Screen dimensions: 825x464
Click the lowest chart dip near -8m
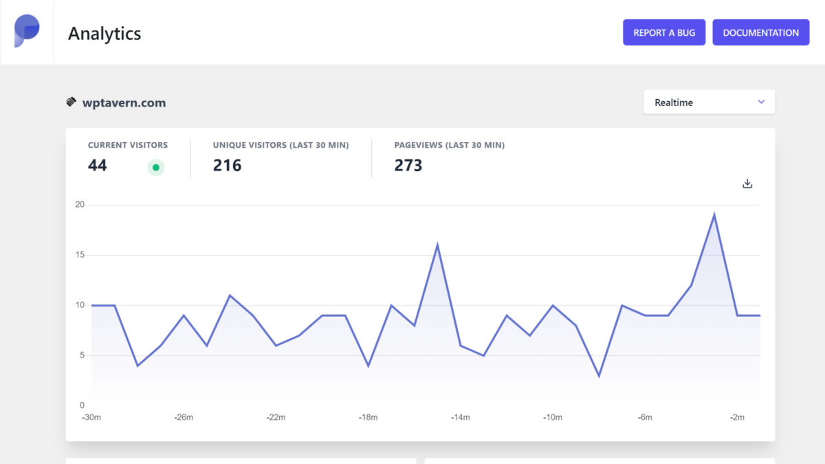[599, 375]
